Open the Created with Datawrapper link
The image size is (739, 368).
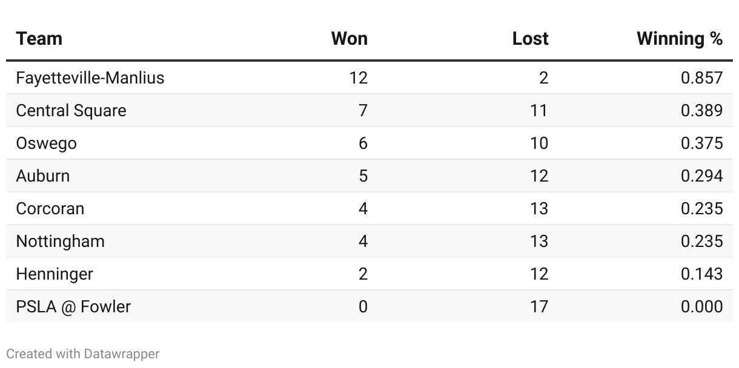tap(83, 354)
